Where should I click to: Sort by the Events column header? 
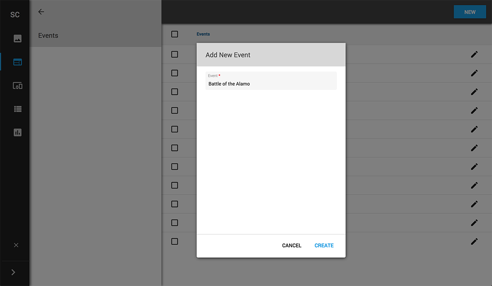(203, 34)
